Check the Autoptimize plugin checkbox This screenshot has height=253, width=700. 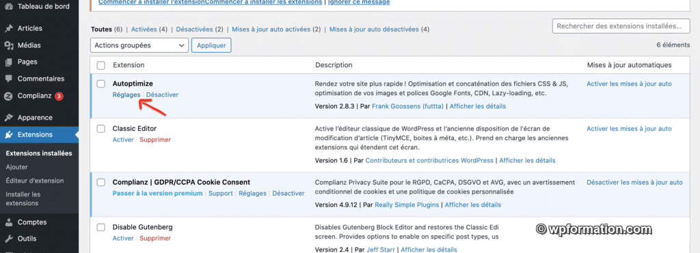(101, 84)
